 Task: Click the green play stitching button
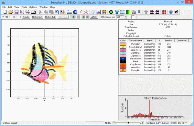[74, 17]
